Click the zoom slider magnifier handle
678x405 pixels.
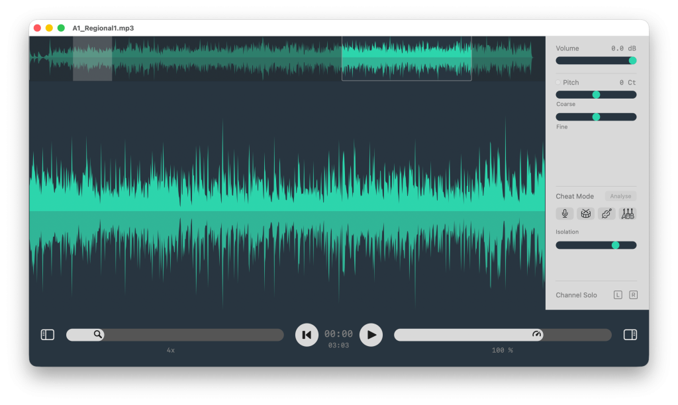98,335
